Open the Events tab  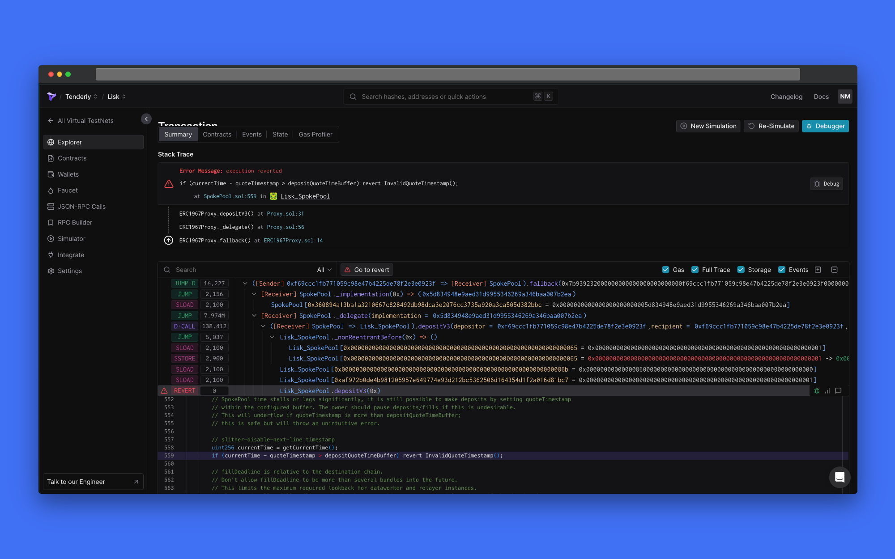pyautogui.click(x=251, y=135)
